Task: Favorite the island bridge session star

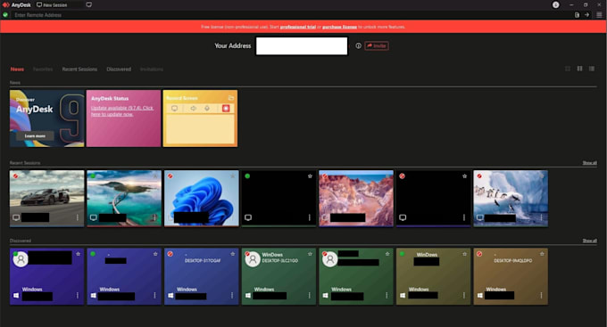Action: click(155, 176)
